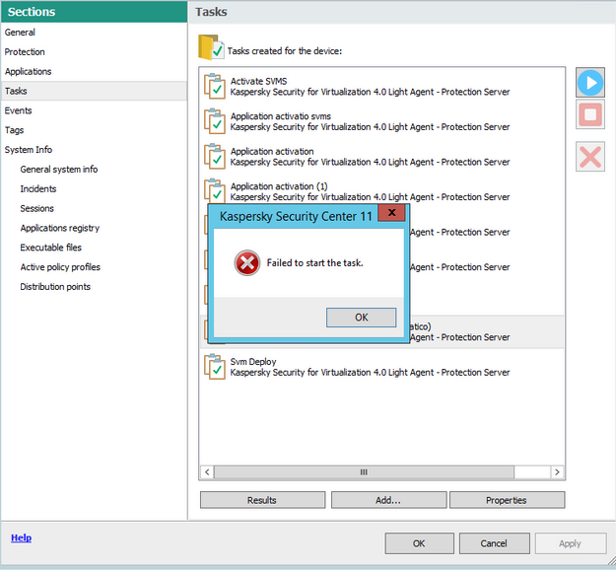Open the Applications section
616x570 pixels.
(x=29, y=72)
